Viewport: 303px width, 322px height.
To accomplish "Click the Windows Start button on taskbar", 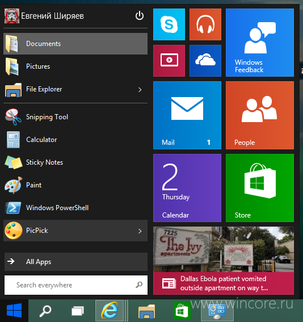I will [14, 310].
